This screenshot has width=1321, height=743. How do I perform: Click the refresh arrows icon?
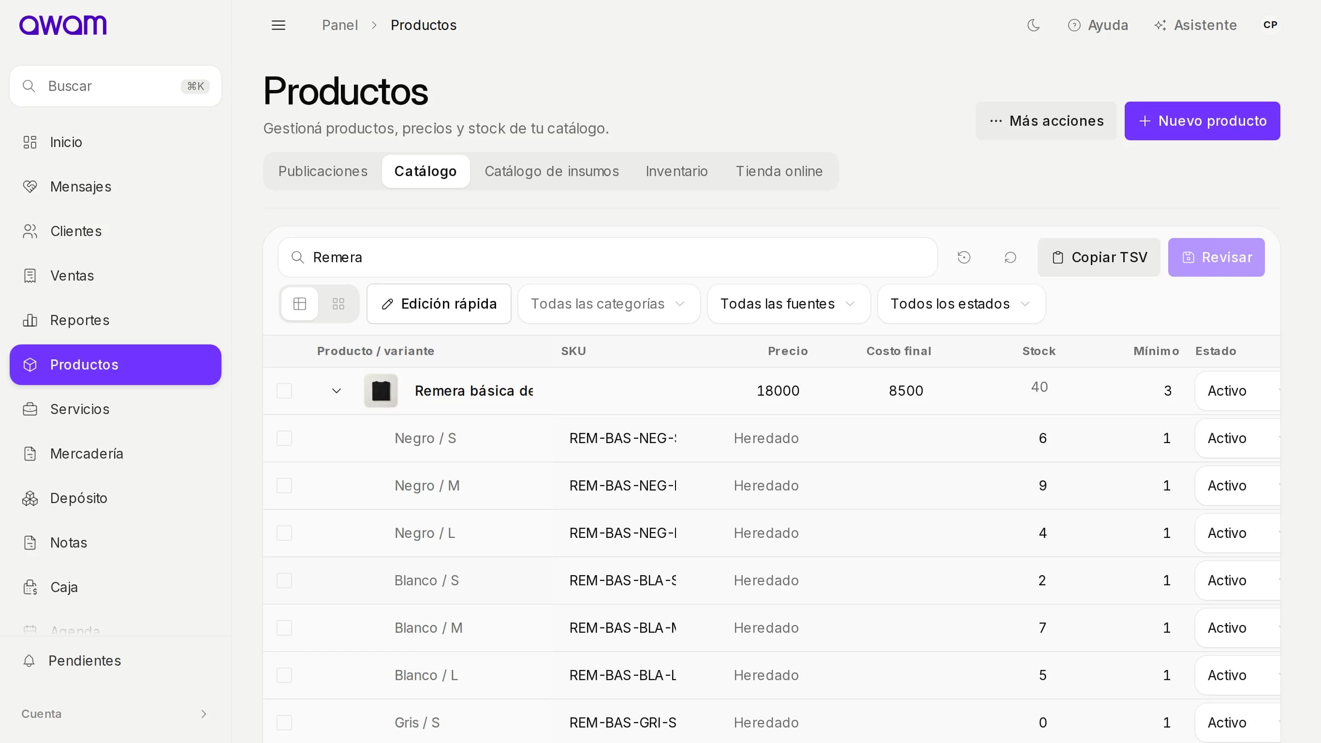pyautogui.click(x=1010, y=257)
